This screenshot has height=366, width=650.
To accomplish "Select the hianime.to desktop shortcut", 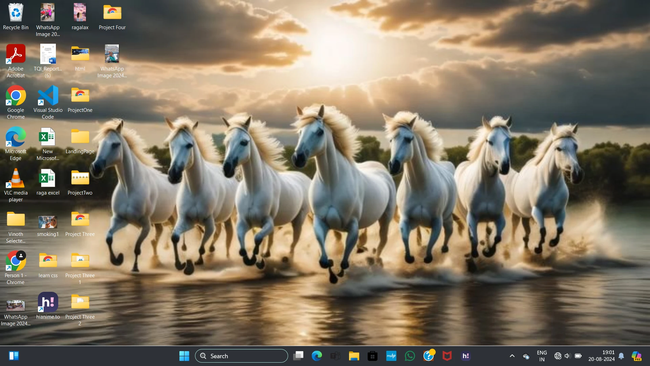I will (x=48, y=306).
